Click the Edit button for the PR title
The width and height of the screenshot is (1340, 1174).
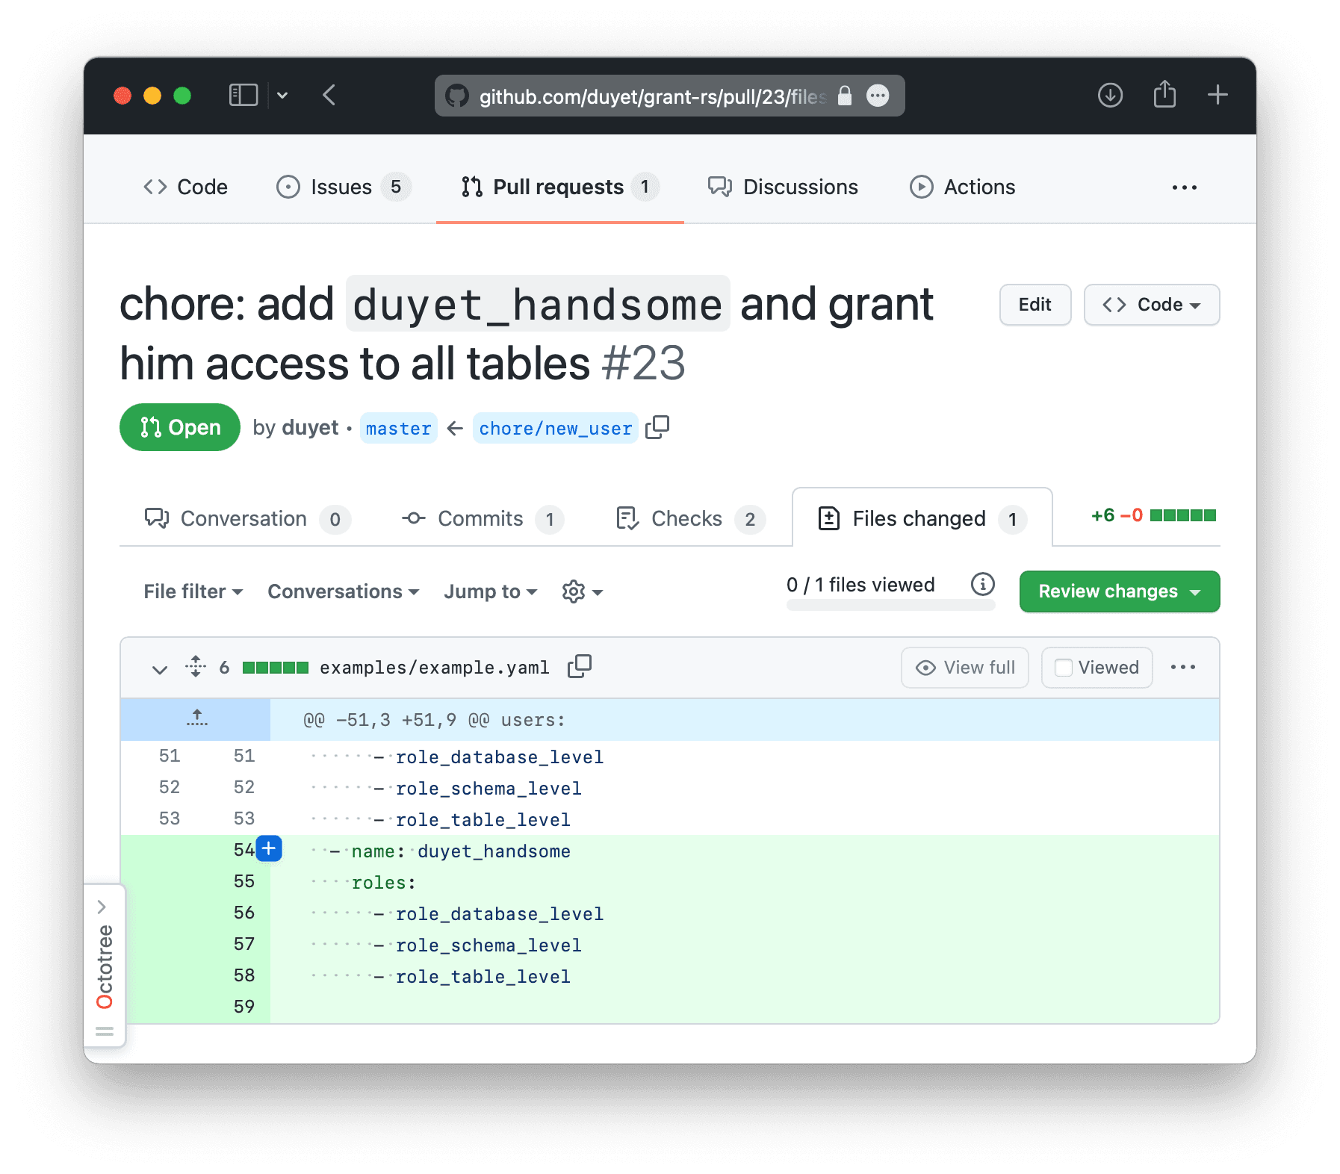pos(1035,305)
